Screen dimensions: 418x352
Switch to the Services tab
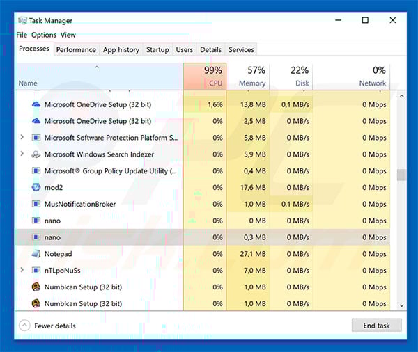pyautogui.click(x=241, y=50)
